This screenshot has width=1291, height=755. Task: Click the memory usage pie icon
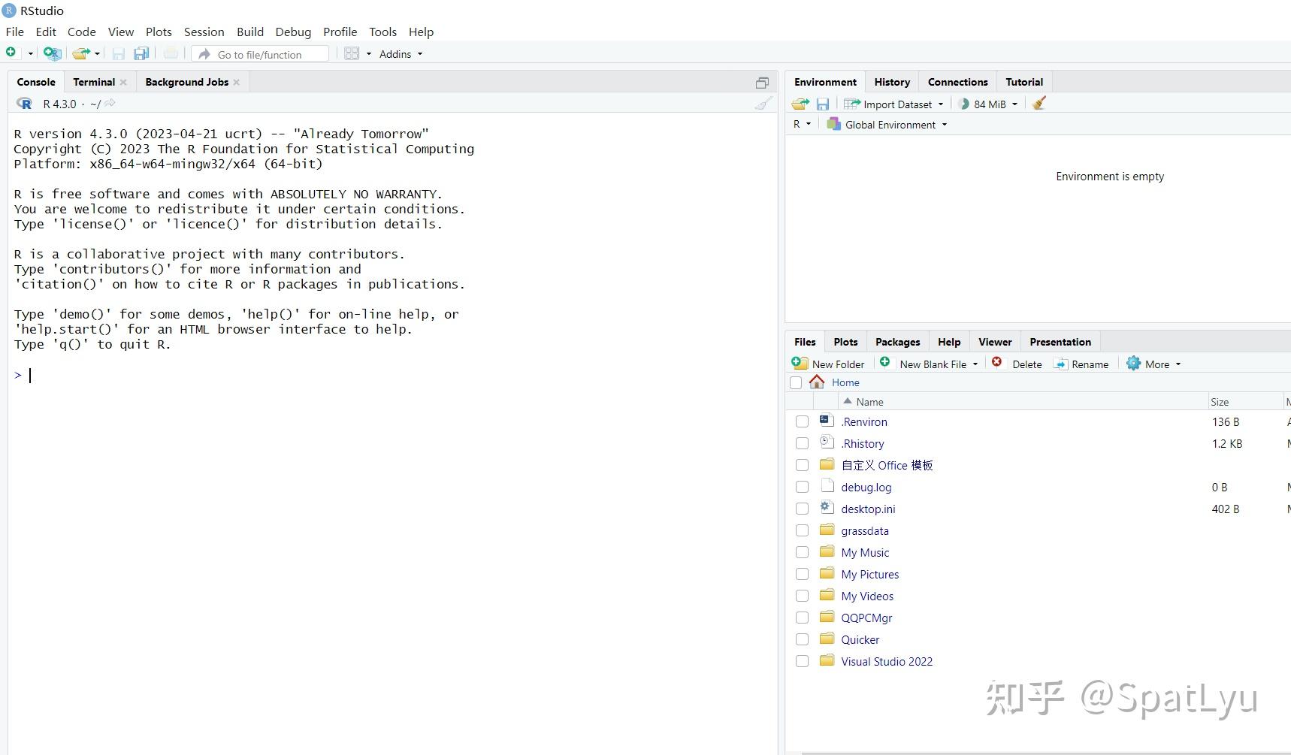tap(964, 104)
